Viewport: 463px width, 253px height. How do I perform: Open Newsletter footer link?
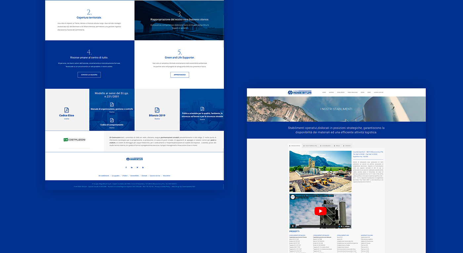(x=167, y=176)
